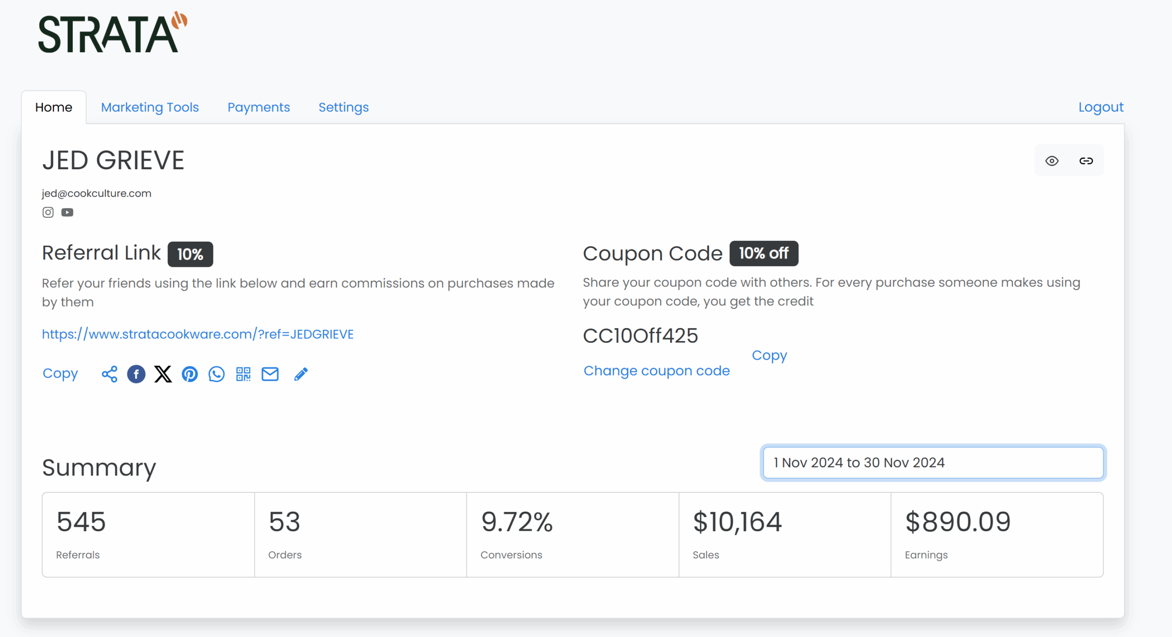Open the Payments tab
The image size is (1172, 637).
coord(259,107)
